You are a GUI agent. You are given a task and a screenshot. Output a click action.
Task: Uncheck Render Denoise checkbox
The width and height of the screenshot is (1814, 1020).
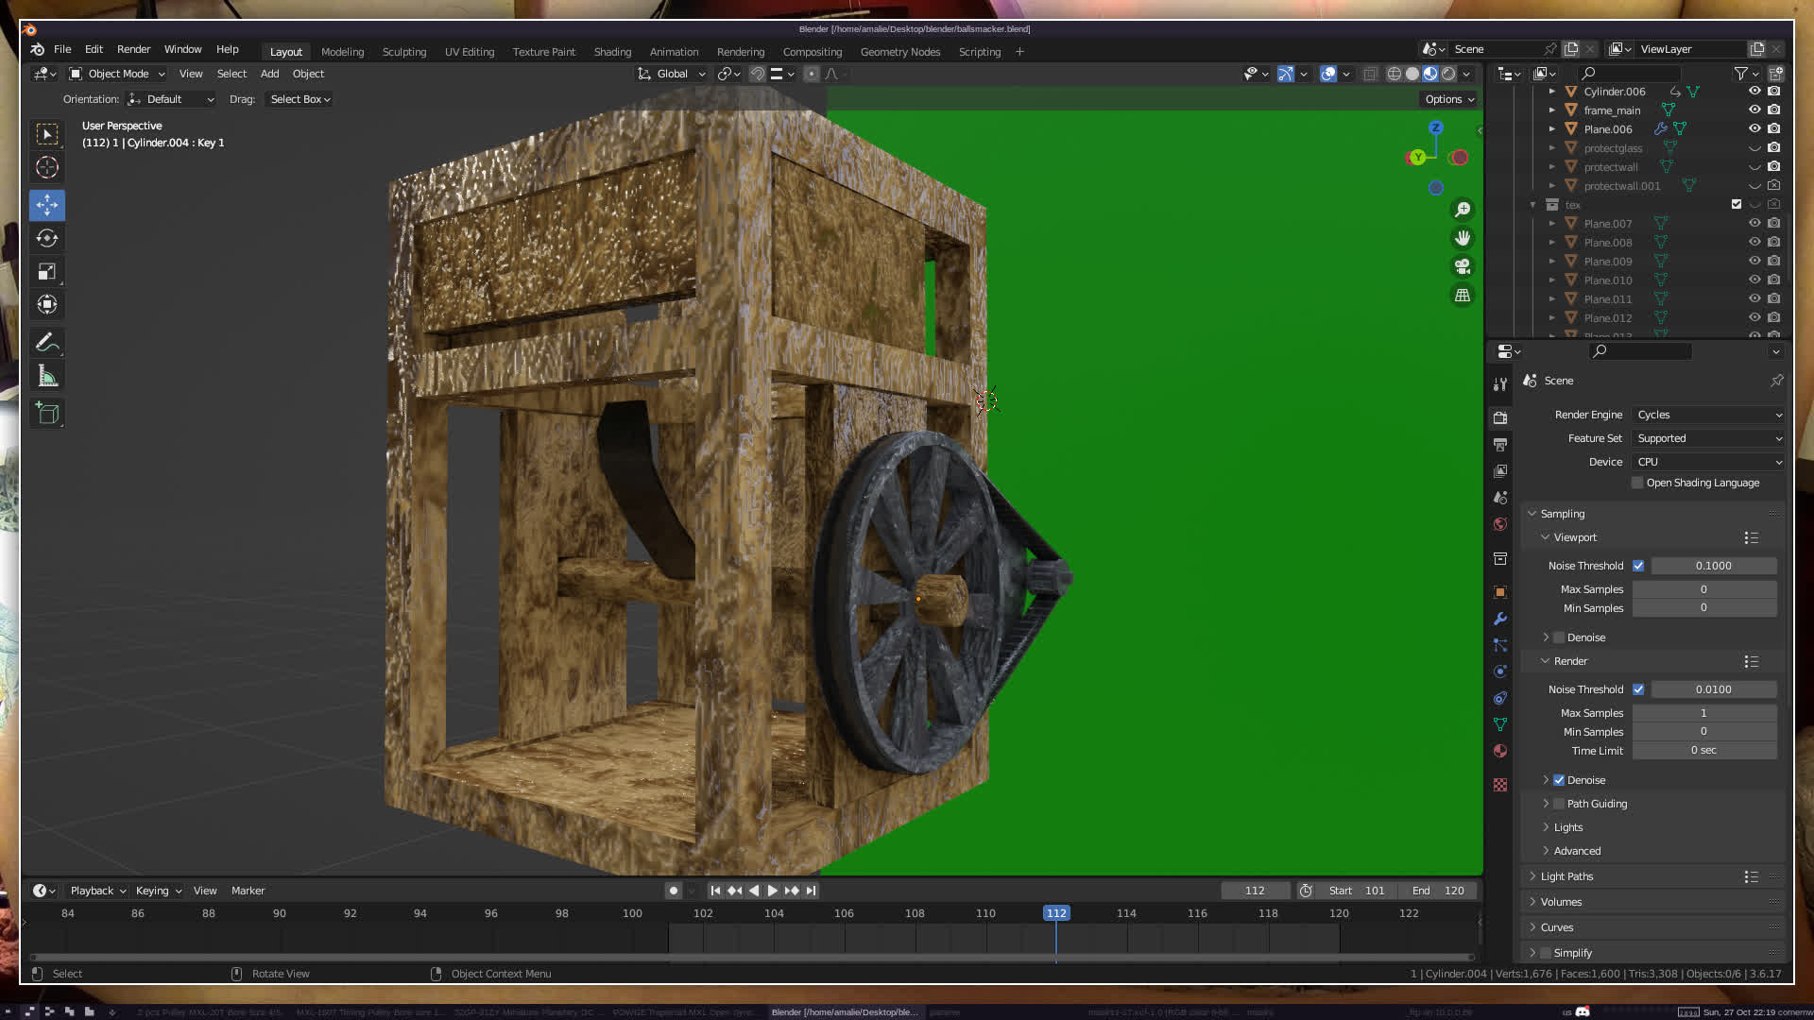1559,780
